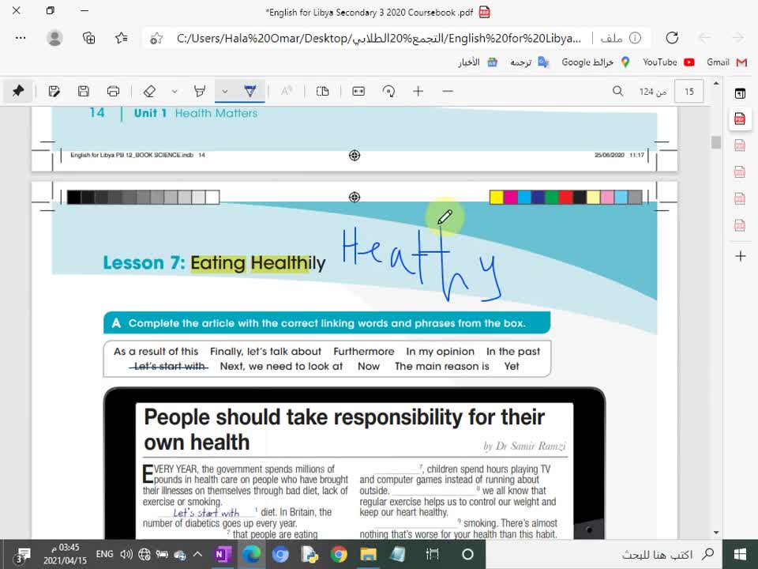The height and width of the screenshot is (569, 758).
Task: Rotate the PDF page
Action: click(388, 91)
